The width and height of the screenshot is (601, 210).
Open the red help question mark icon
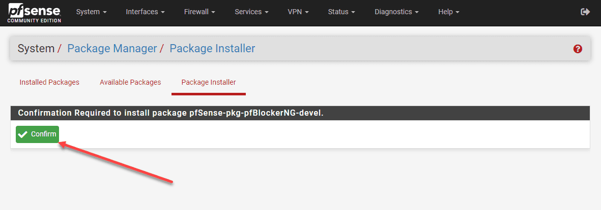click(x=578, y=49)
